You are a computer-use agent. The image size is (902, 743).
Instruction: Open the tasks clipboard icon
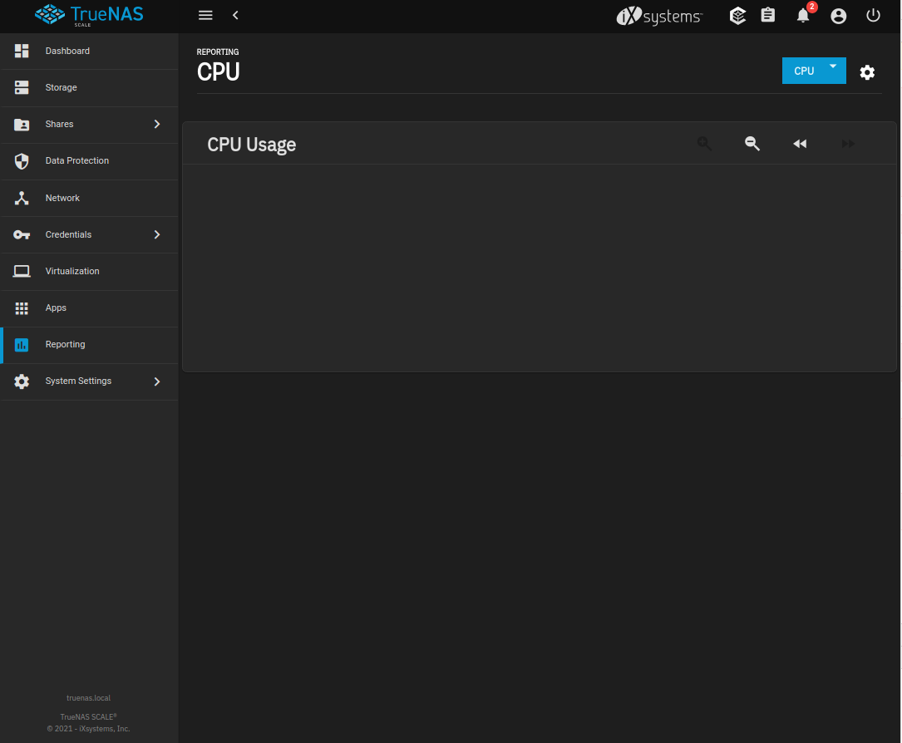(x=768, y=15)
